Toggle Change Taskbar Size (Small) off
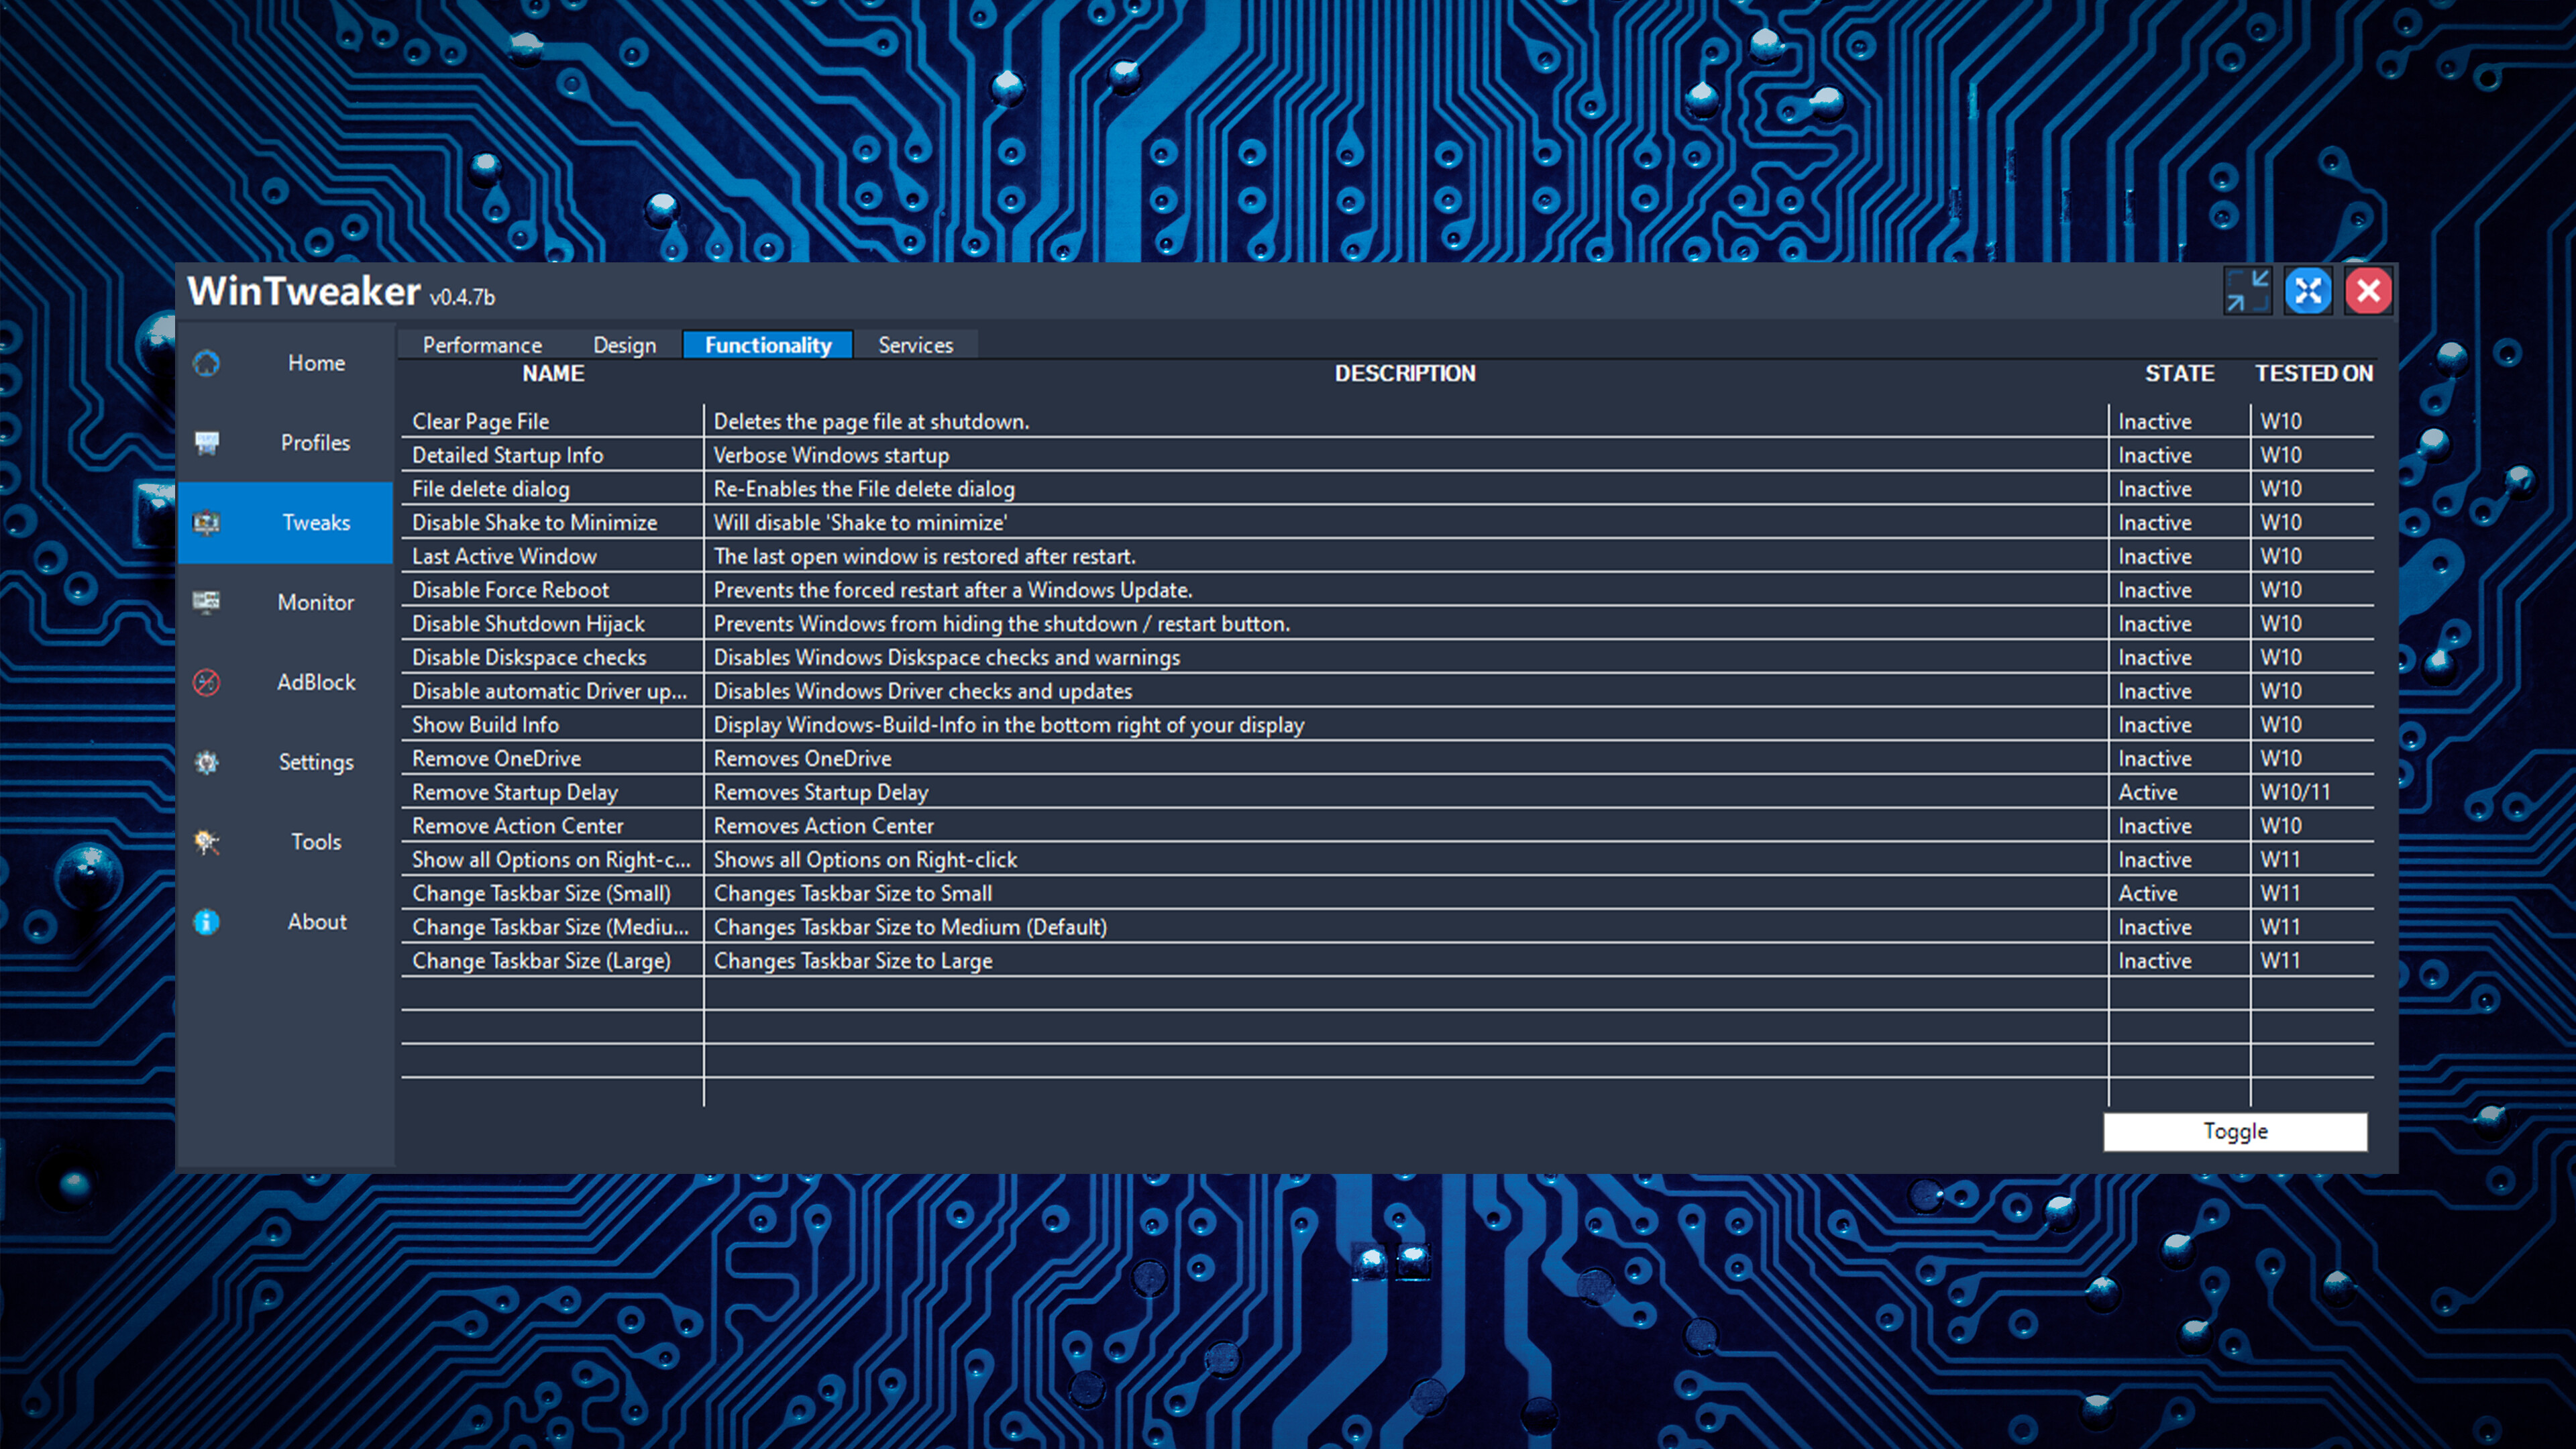This screenshot has width=2576, height=1449. (2147, 893)
